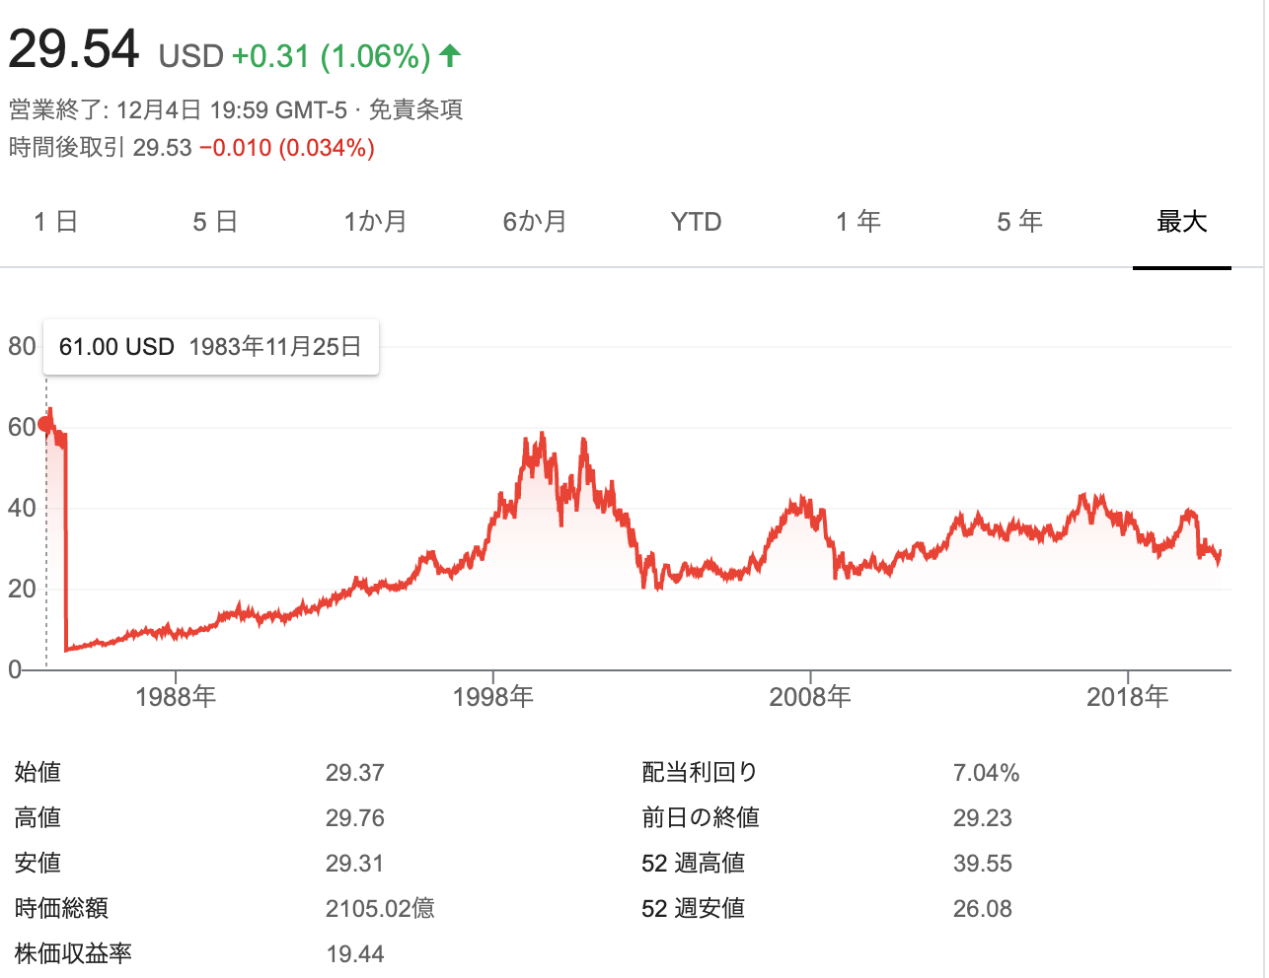Click the 1988年 label on the time axis
Screen dimensions: 1269x978
(x=176, y=697)
